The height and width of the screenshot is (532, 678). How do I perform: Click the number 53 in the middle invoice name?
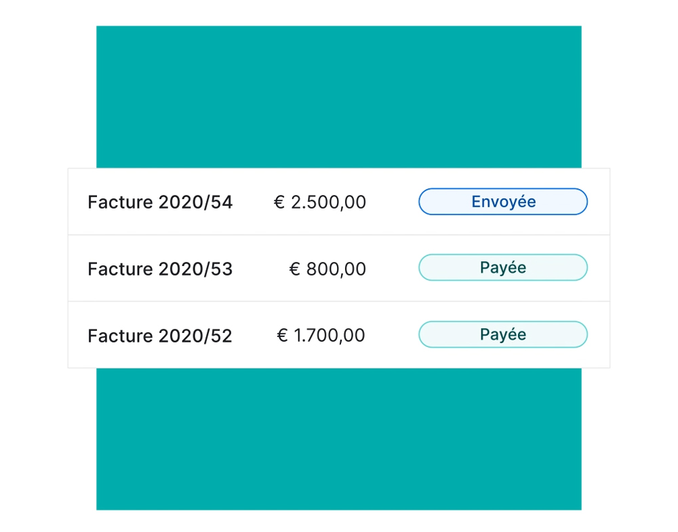tap(222, 269)
